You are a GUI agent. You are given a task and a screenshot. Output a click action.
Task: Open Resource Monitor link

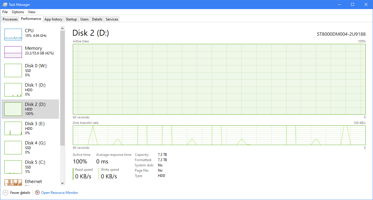(x=60, y=193)
